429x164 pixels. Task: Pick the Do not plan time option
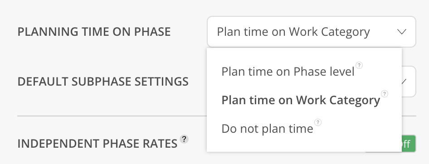267,129
